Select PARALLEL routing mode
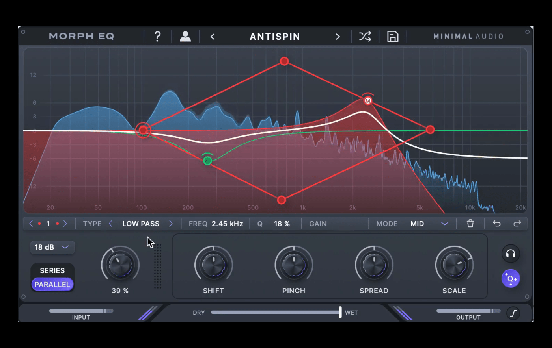Image resolution: width=552 pixels, height=348 pixels. (x=52, y=284)
